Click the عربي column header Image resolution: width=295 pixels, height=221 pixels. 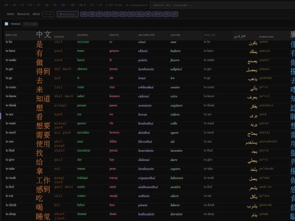[x=240, y=35]
